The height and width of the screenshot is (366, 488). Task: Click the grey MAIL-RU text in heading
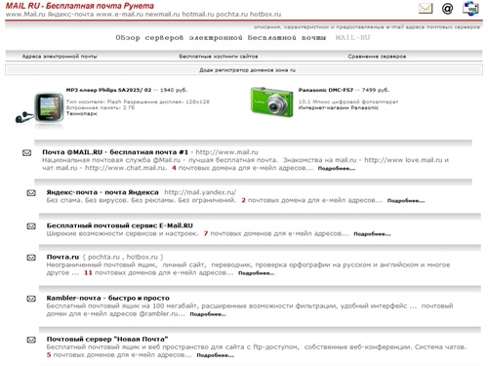pos(352,38)
